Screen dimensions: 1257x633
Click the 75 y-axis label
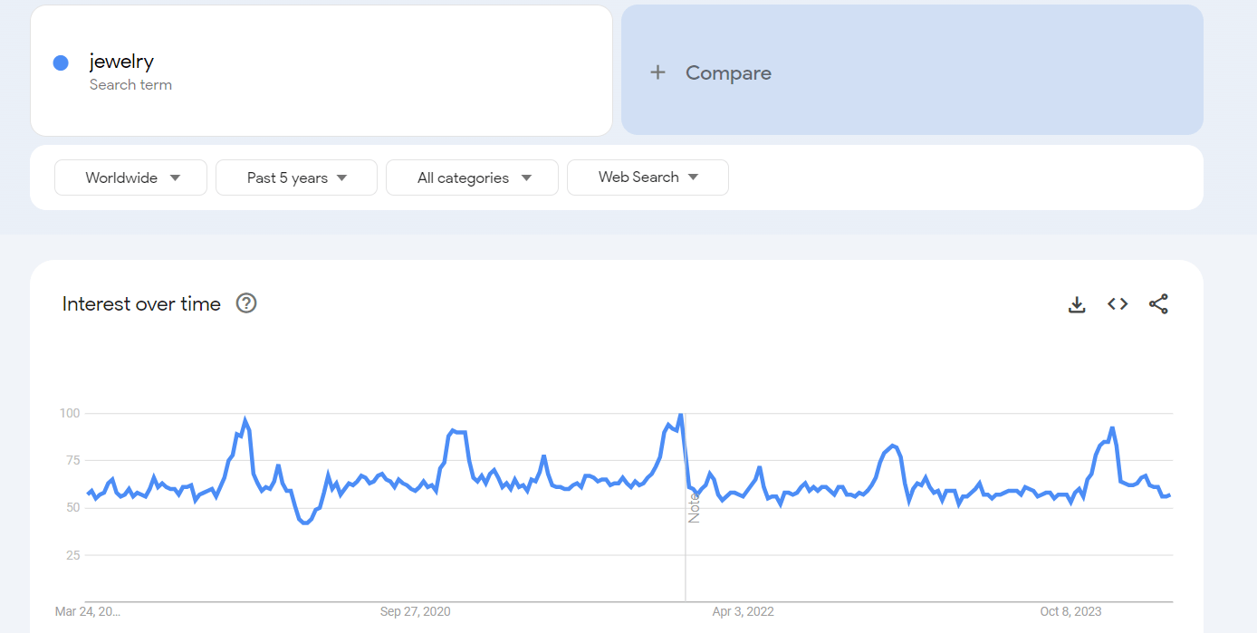pyautogui.click(x=72, y=460)
